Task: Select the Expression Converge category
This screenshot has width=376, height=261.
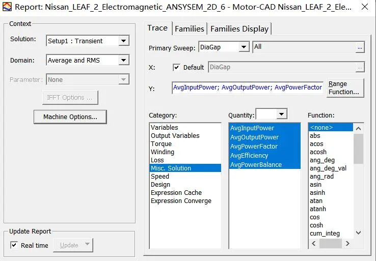Action: (x=185, y=200)
